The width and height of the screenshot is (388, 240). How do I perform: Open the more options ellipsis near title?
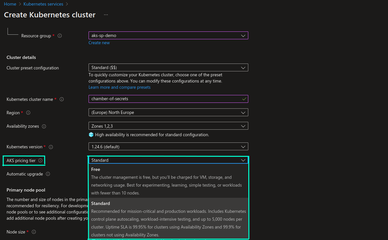pyautogui.click(x=106, y=15)
